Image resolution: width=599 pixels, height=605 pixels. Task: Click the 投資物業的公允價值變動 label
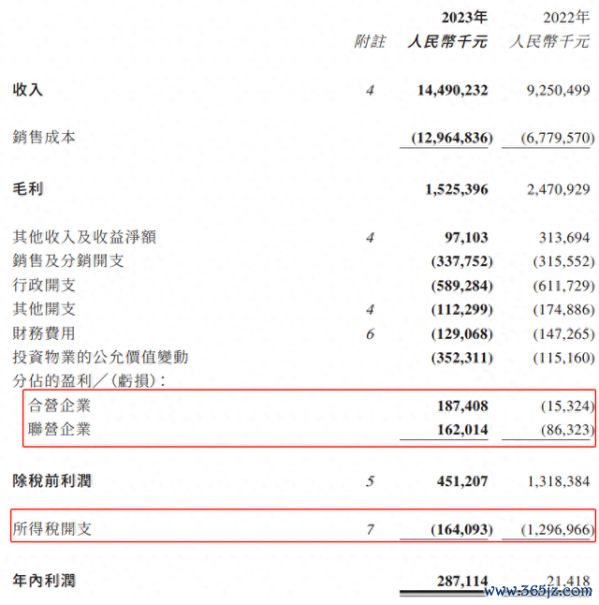point(100,358)
